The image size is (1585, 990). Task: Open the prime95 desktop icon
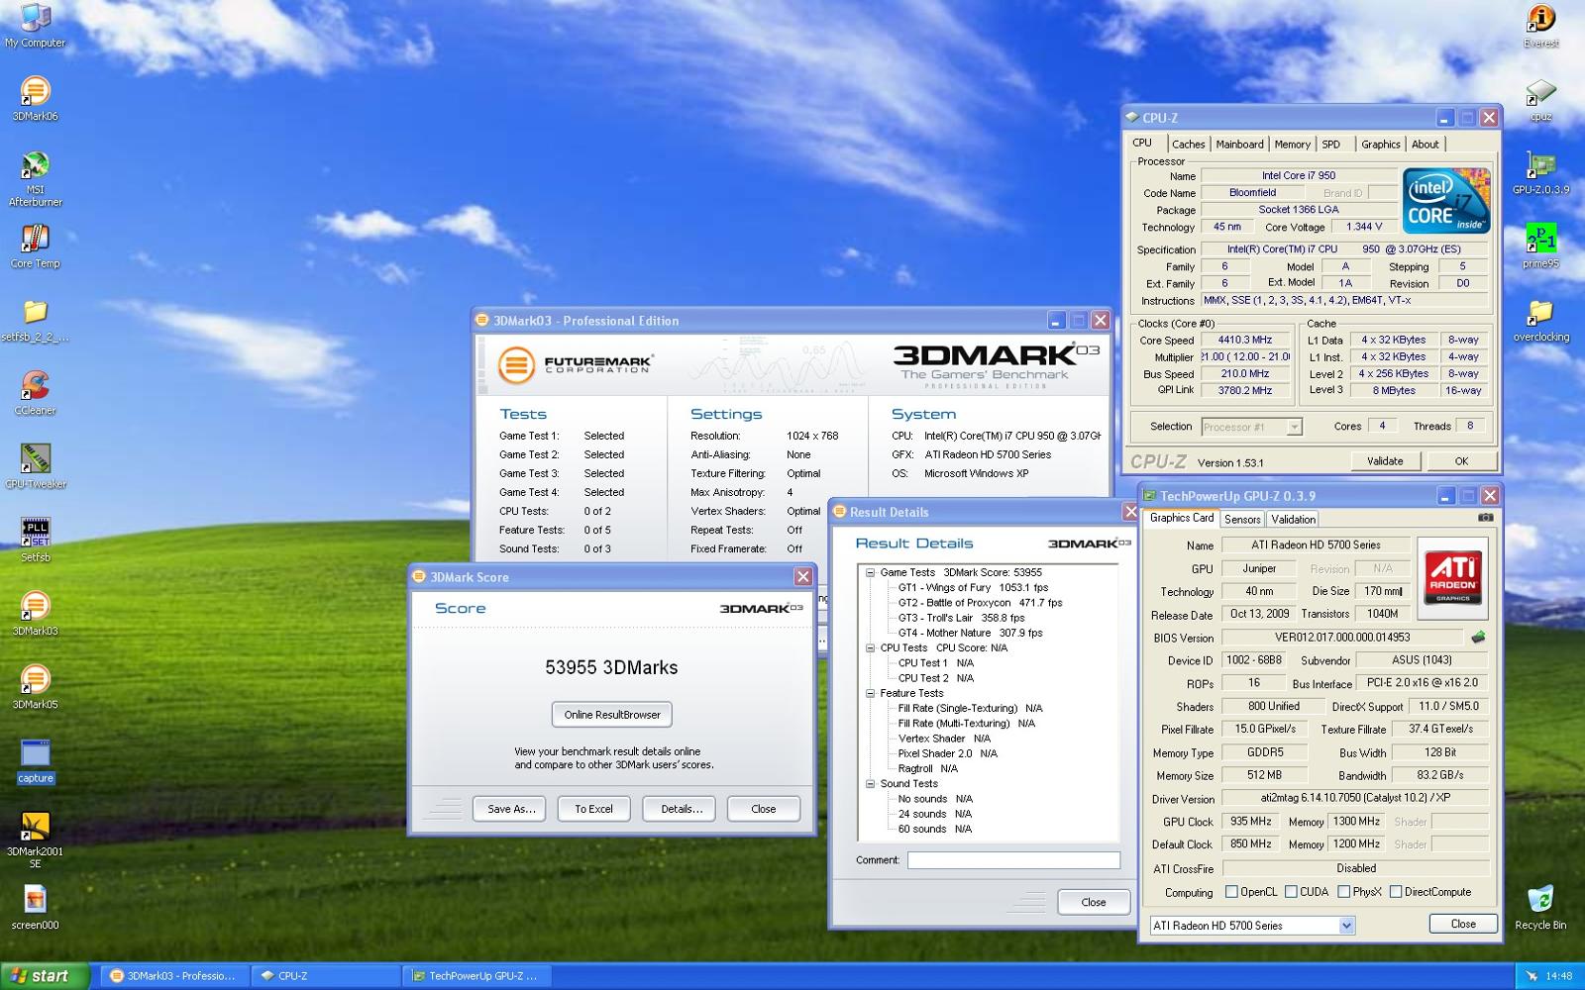pos(1540,246)
